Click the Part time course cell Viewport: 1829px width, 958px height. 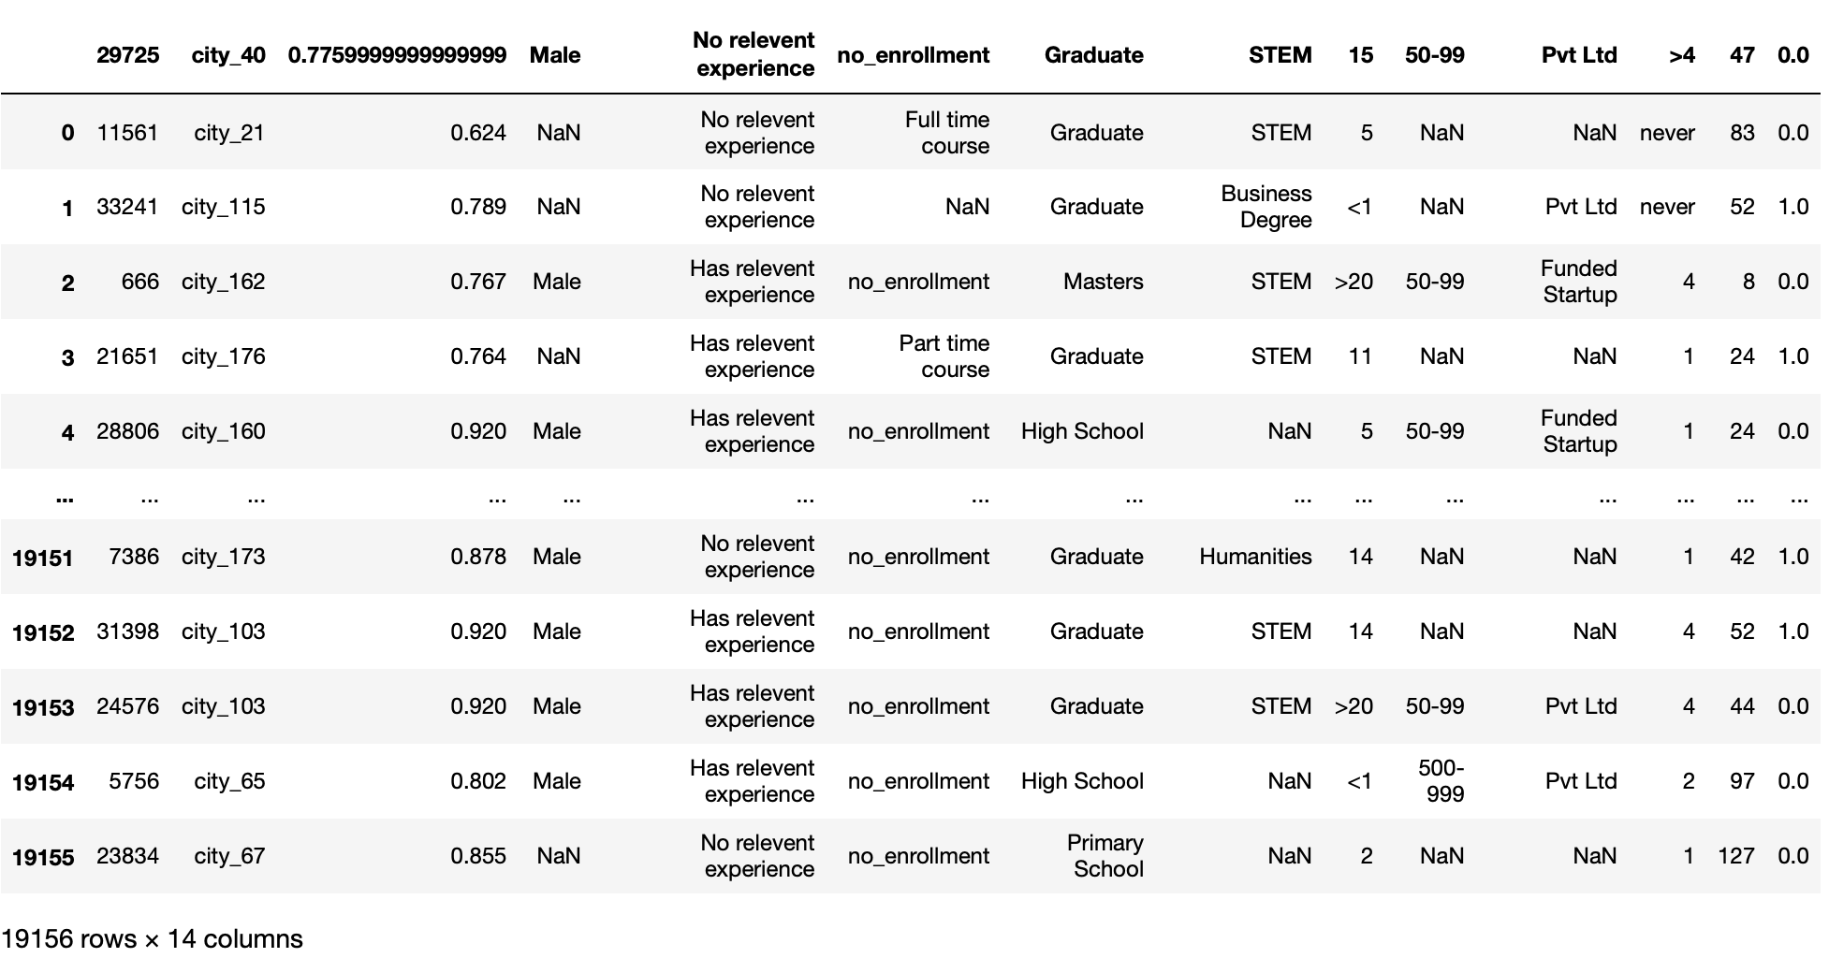point(944,356)
